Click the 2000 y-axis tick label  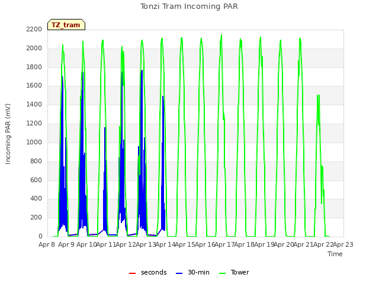click(34, 48)
